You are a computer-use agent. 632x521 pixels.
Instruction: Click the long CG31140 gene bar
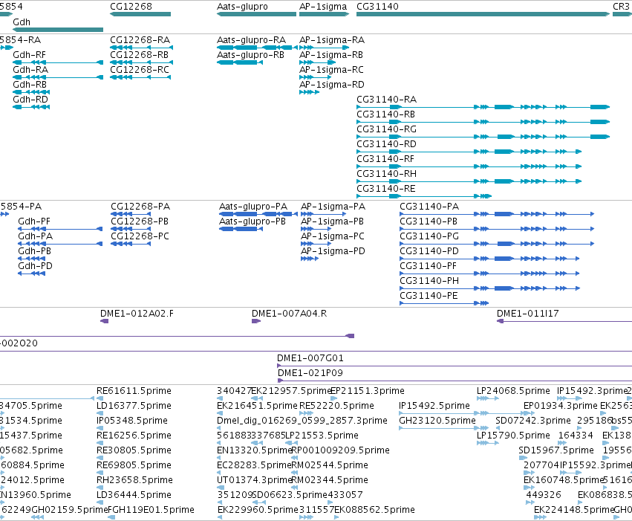coord(483,14)
